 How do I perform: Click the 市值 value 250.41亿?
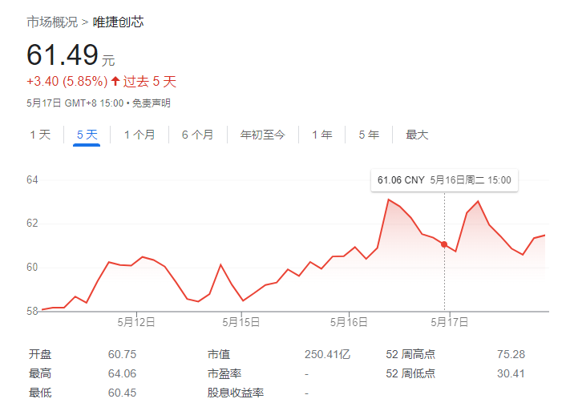tap(327, 355)
